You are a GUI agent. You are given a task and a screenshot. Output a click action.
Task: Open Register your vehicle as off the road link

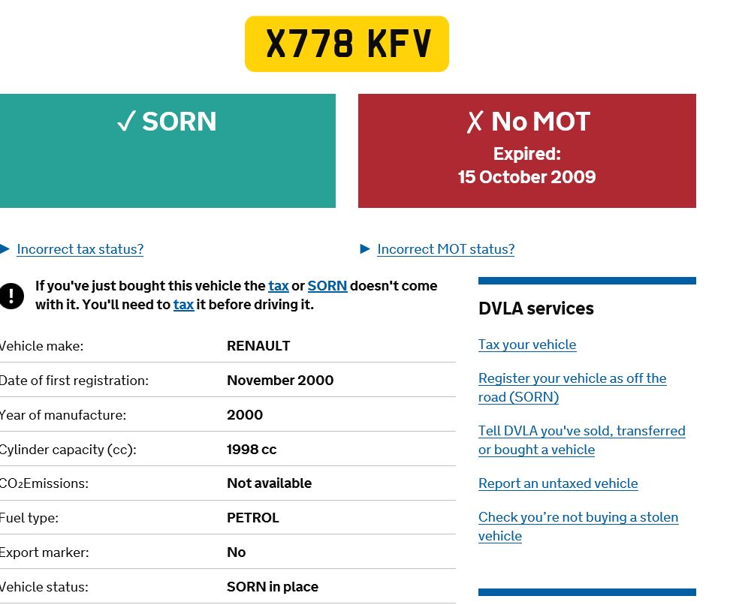(572, 378)
